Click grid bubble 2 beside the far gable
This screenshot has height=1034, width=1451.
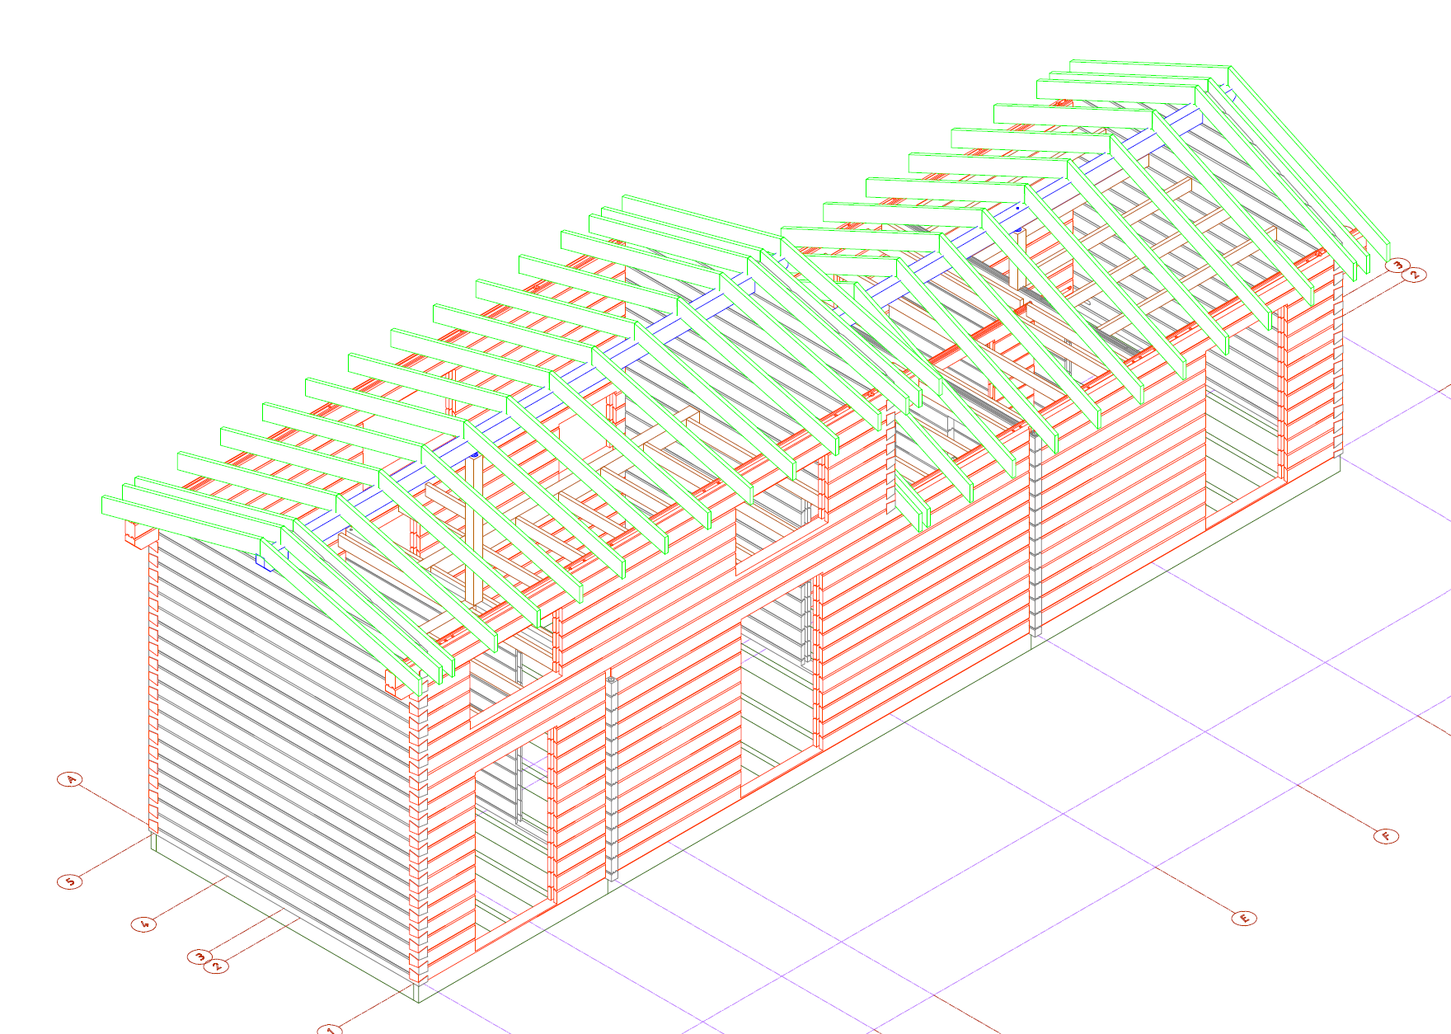(x=1415, y=275)
